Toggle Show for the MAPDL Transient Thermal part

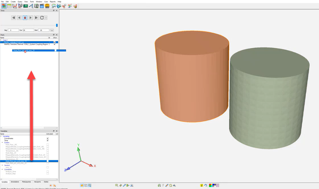[x=54, y=44]
